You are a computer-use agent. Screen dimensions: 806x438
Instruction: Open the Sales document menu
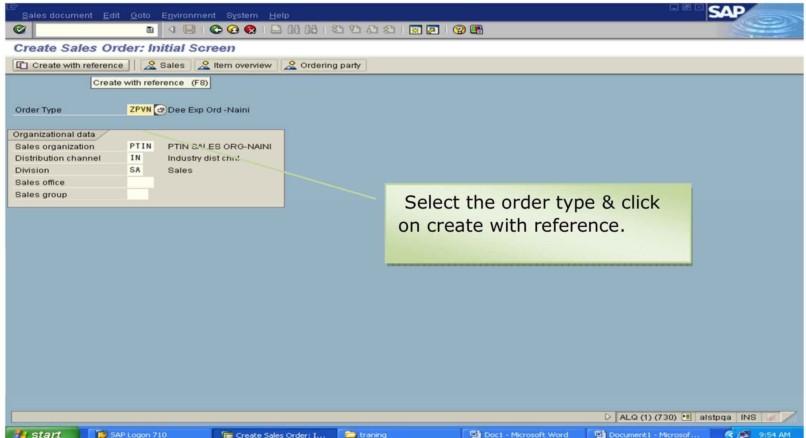57,15
